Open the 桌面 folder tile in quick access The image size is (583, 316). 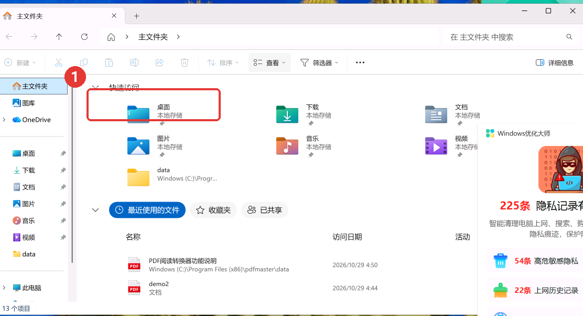[x=155, y=115]
